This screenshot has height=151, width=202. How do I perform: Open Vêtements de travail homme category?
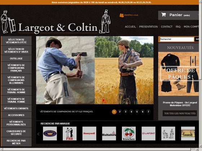pyautogui.click(x=16, y=91)
